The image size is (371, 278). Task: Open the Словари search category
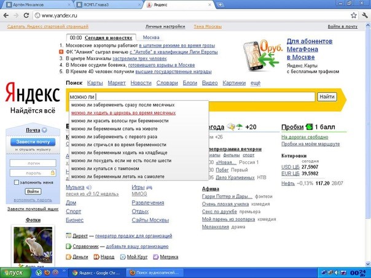point(167,83)
